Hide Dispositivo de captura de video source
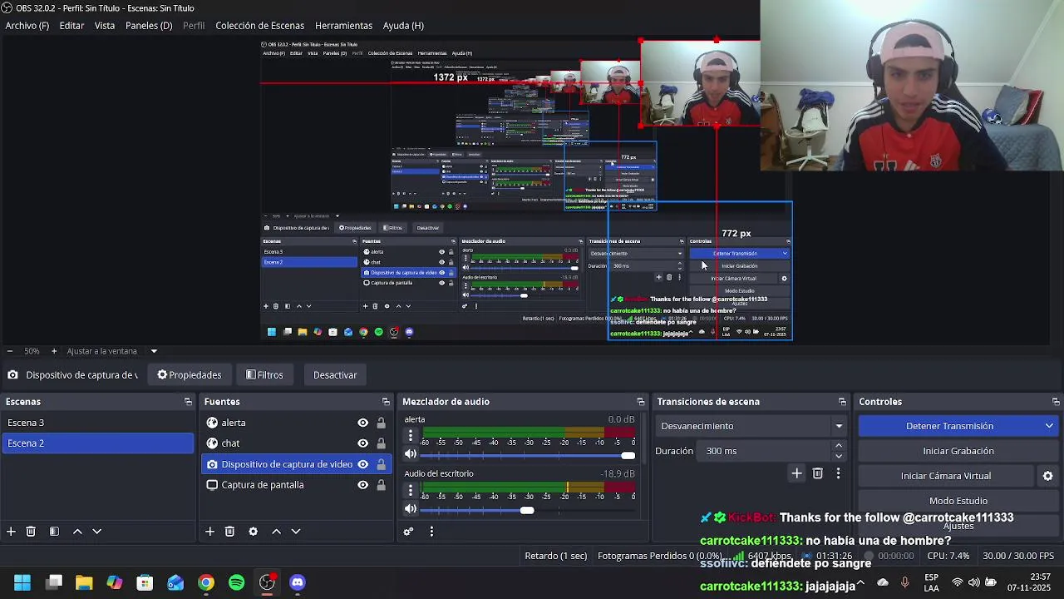The height and width of the screenshot is (599, 1064). coord(362,464)
